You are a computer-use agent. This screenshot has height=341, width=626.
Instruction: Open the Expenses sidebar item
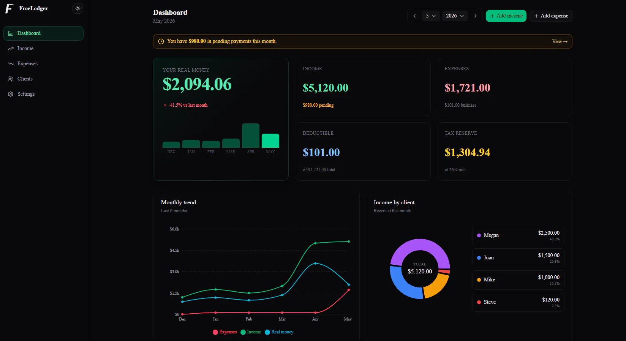(43, 64)
